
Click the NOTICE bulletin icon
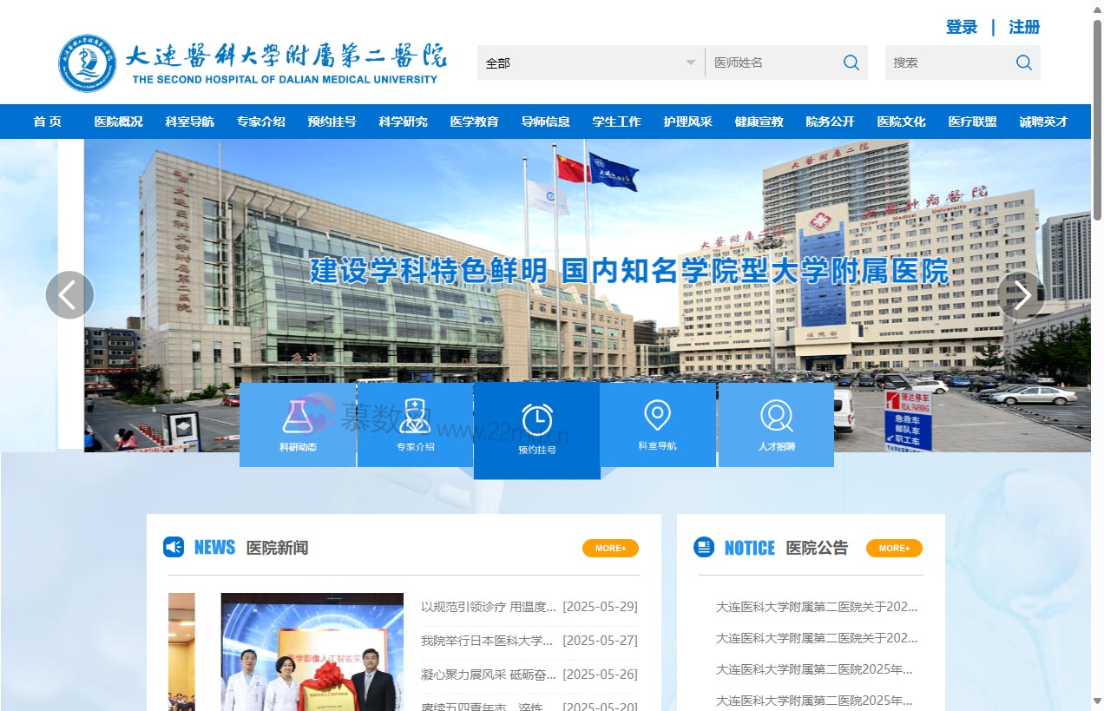[704, 547]
